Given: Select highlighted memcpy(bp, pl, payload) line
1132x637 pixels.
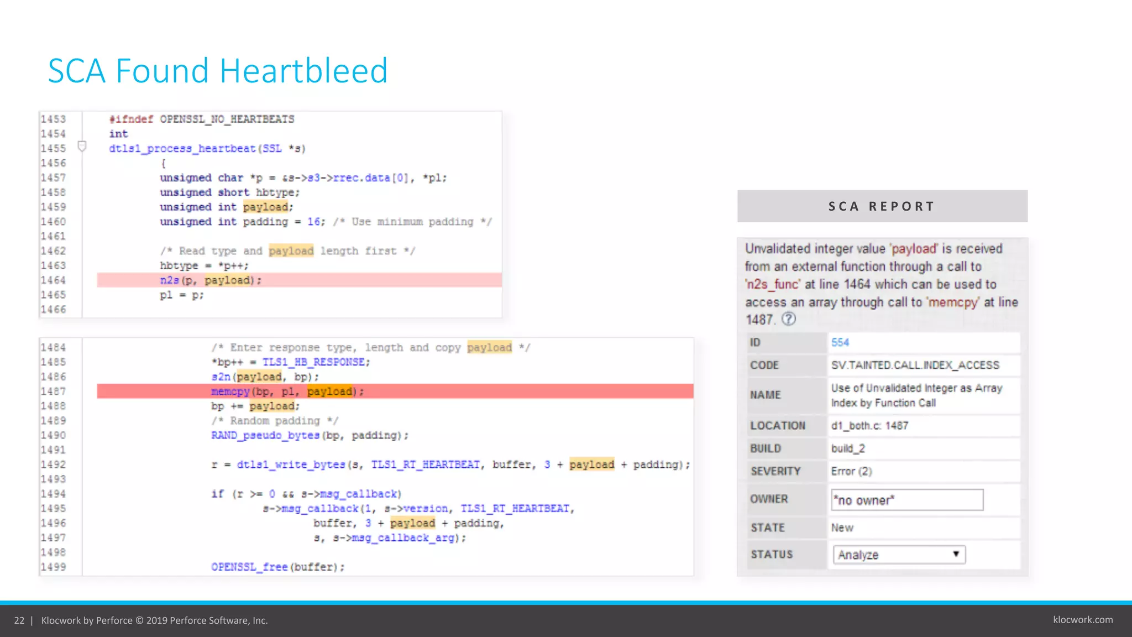Looking at the screenshot, I should (x=395, y=391).
